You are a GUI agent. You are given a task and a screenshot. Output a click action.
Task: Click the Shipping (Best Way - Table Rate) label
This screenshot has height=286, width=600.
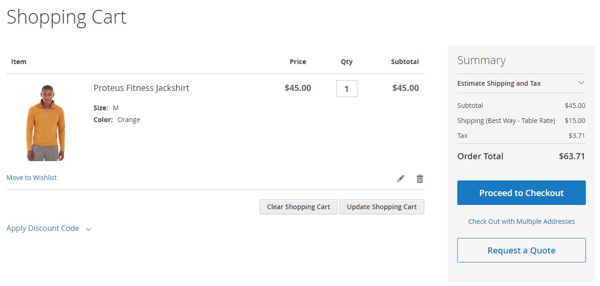[506, 121]
